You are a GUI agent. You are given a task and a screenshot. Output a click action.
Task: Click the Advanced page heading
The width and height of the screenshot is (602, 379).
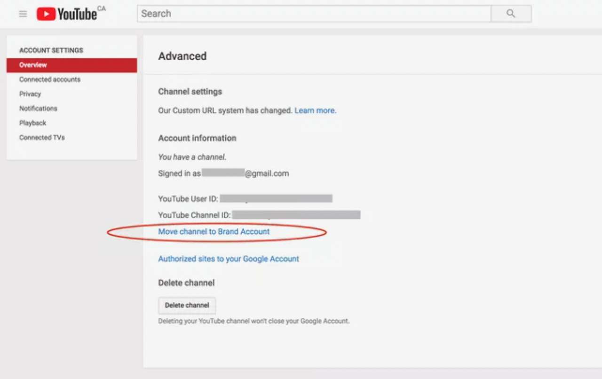(x=182, y=56)
